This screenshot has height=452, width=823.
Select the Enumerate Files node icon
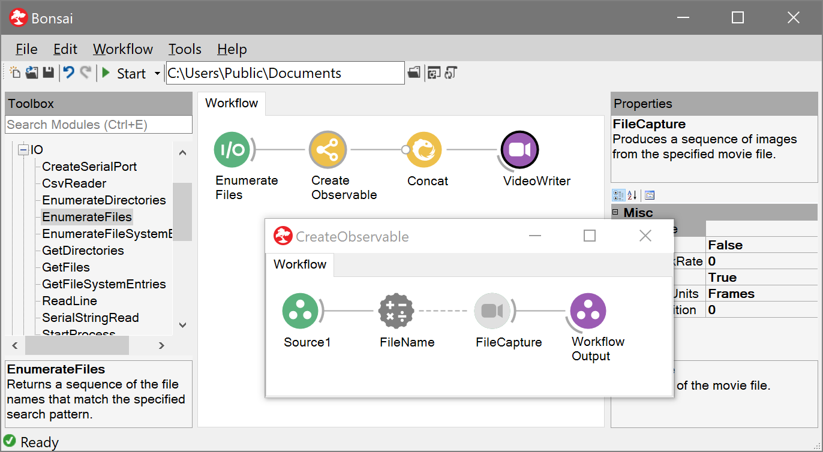(232, 150)
